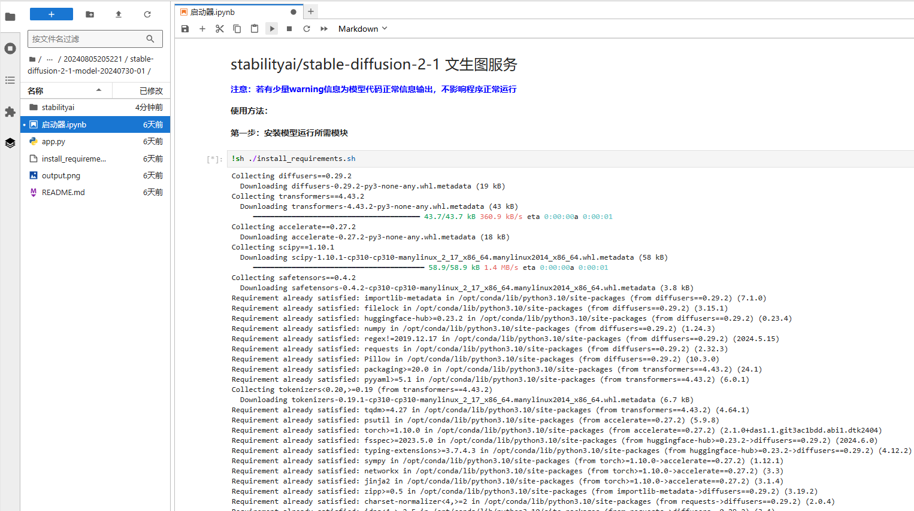Click the Collecting scipy==1.10.1 output line

click(283, 247)
